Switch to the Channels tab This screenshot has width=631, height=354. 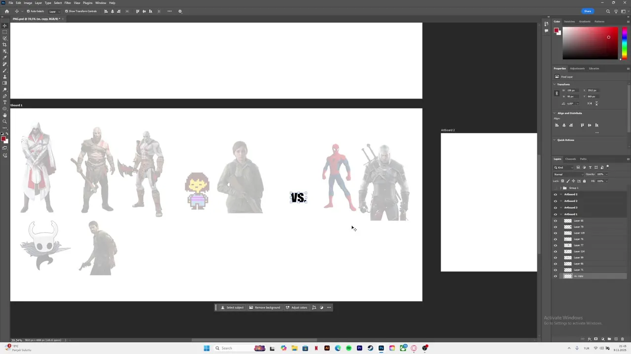pos(570,159)
